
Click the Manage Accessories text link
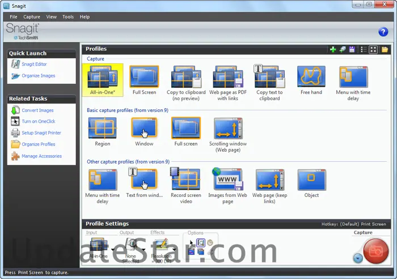click(41, 156)
